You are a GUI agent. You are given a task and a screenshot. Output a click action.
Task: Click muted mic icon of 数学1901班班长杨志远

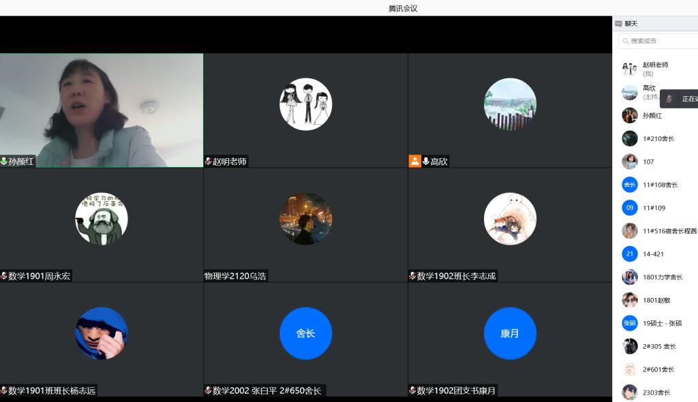coord(4,390)
